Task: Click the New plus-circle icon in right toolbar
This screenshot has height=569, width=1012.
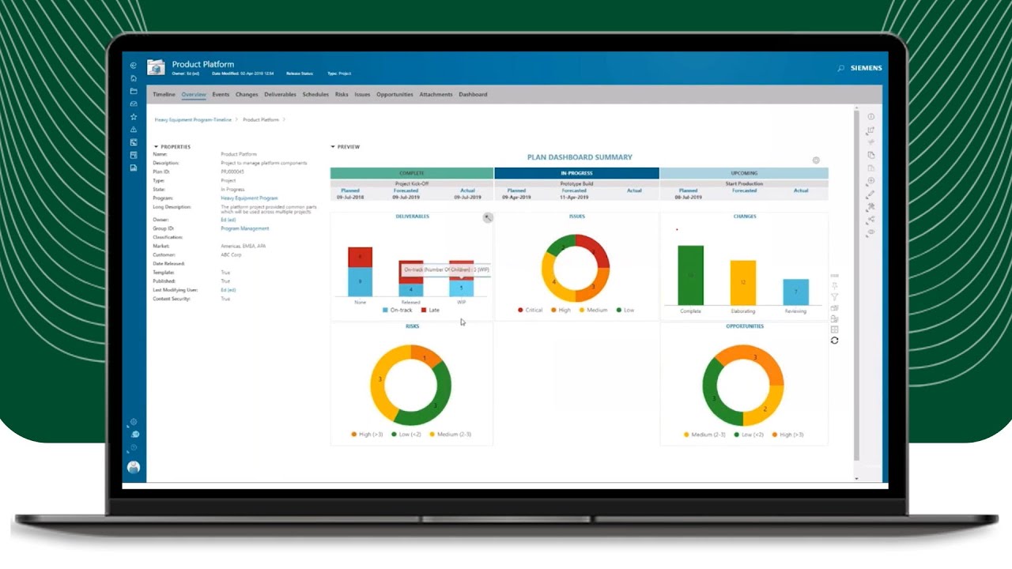Action: pos(871,181)
